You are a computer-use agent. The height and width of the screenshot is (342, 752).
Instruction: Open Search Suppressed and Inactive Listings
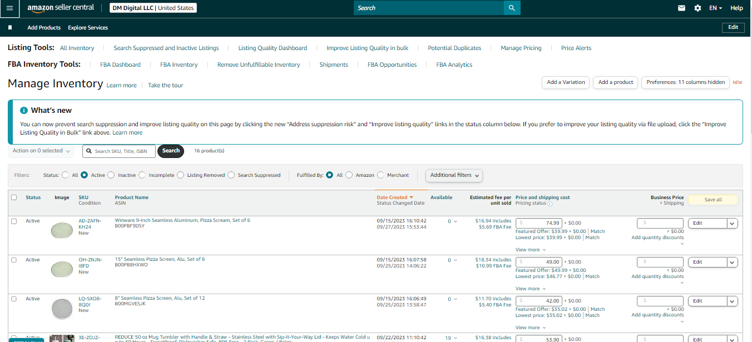point(166,48)
